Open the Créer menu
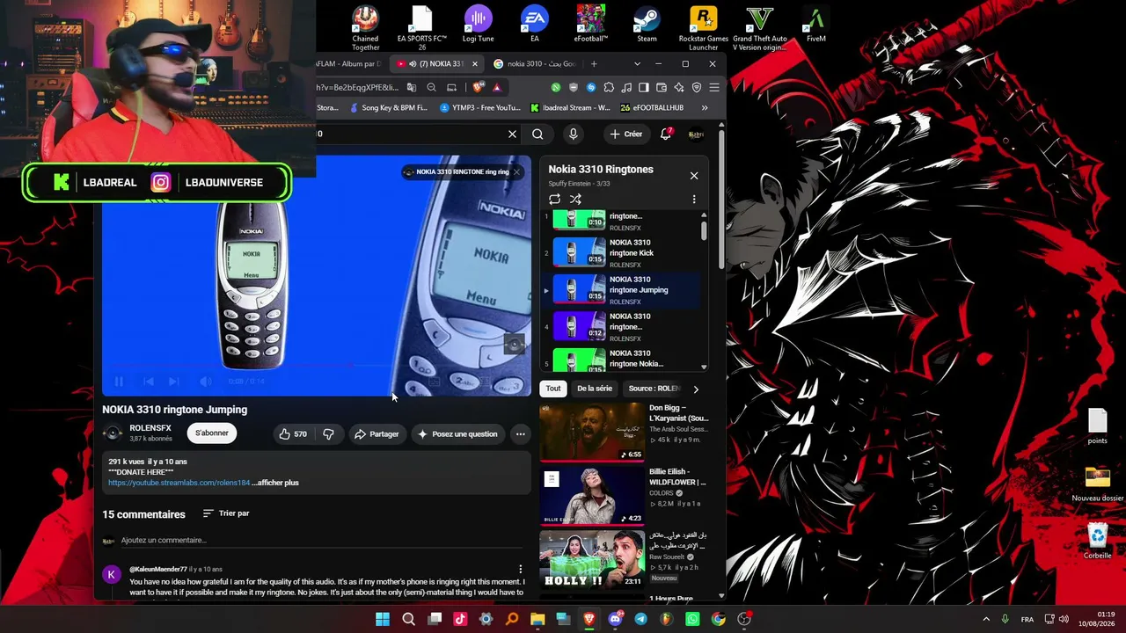The height and width of the screenshot is (633, 1126). tap(626, 135)
